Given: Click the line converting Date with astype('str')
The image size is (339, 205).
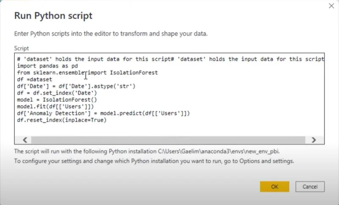Looking at the screenshot, I should click(76, 86).
